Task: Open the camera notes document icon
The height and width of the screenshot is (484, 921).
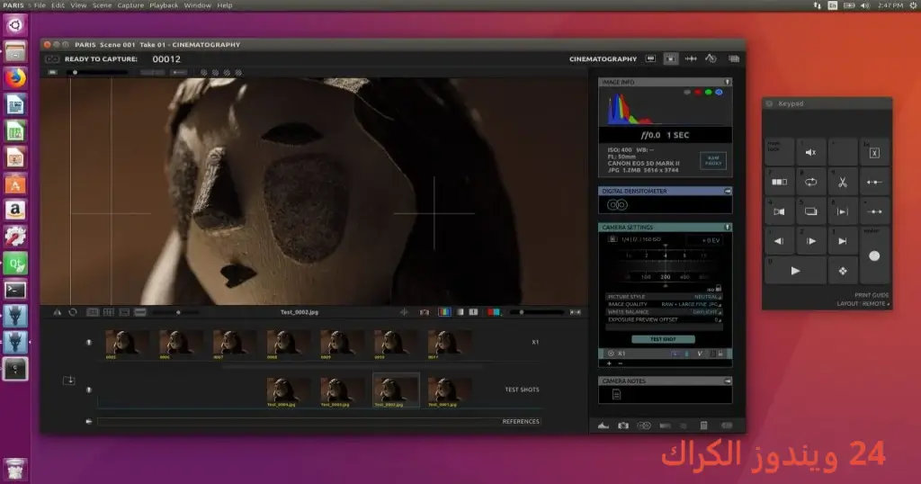Action: pyautogui.click(x=616, y=395)
